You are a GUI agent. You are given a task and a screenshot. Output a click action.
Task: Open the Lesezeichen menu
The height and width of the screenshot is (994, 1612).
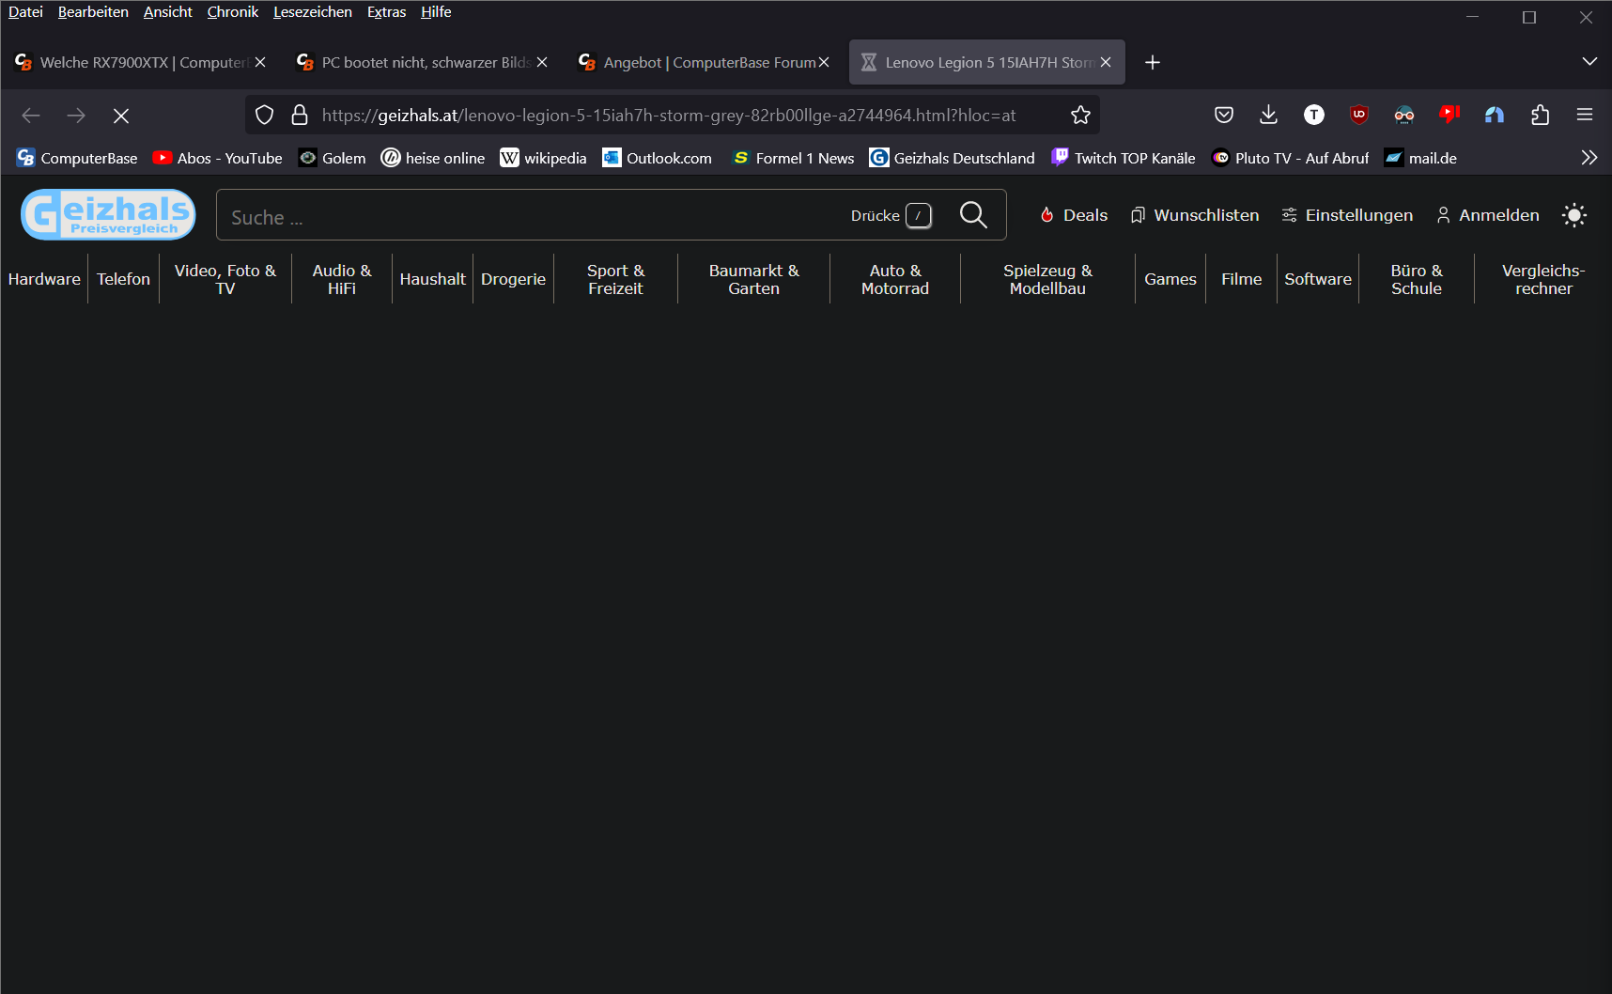click(x=313, y=12)
